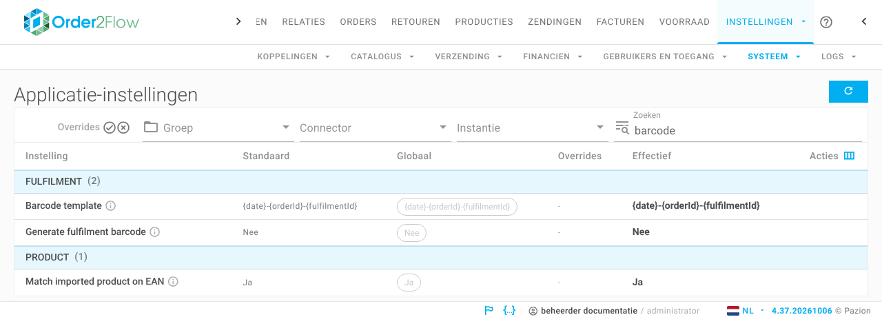The width and height of the screenshot is (882, 317).
Task: Expand the Catalogus submenu
Action: pyautogui.click(x=382, y=57)
